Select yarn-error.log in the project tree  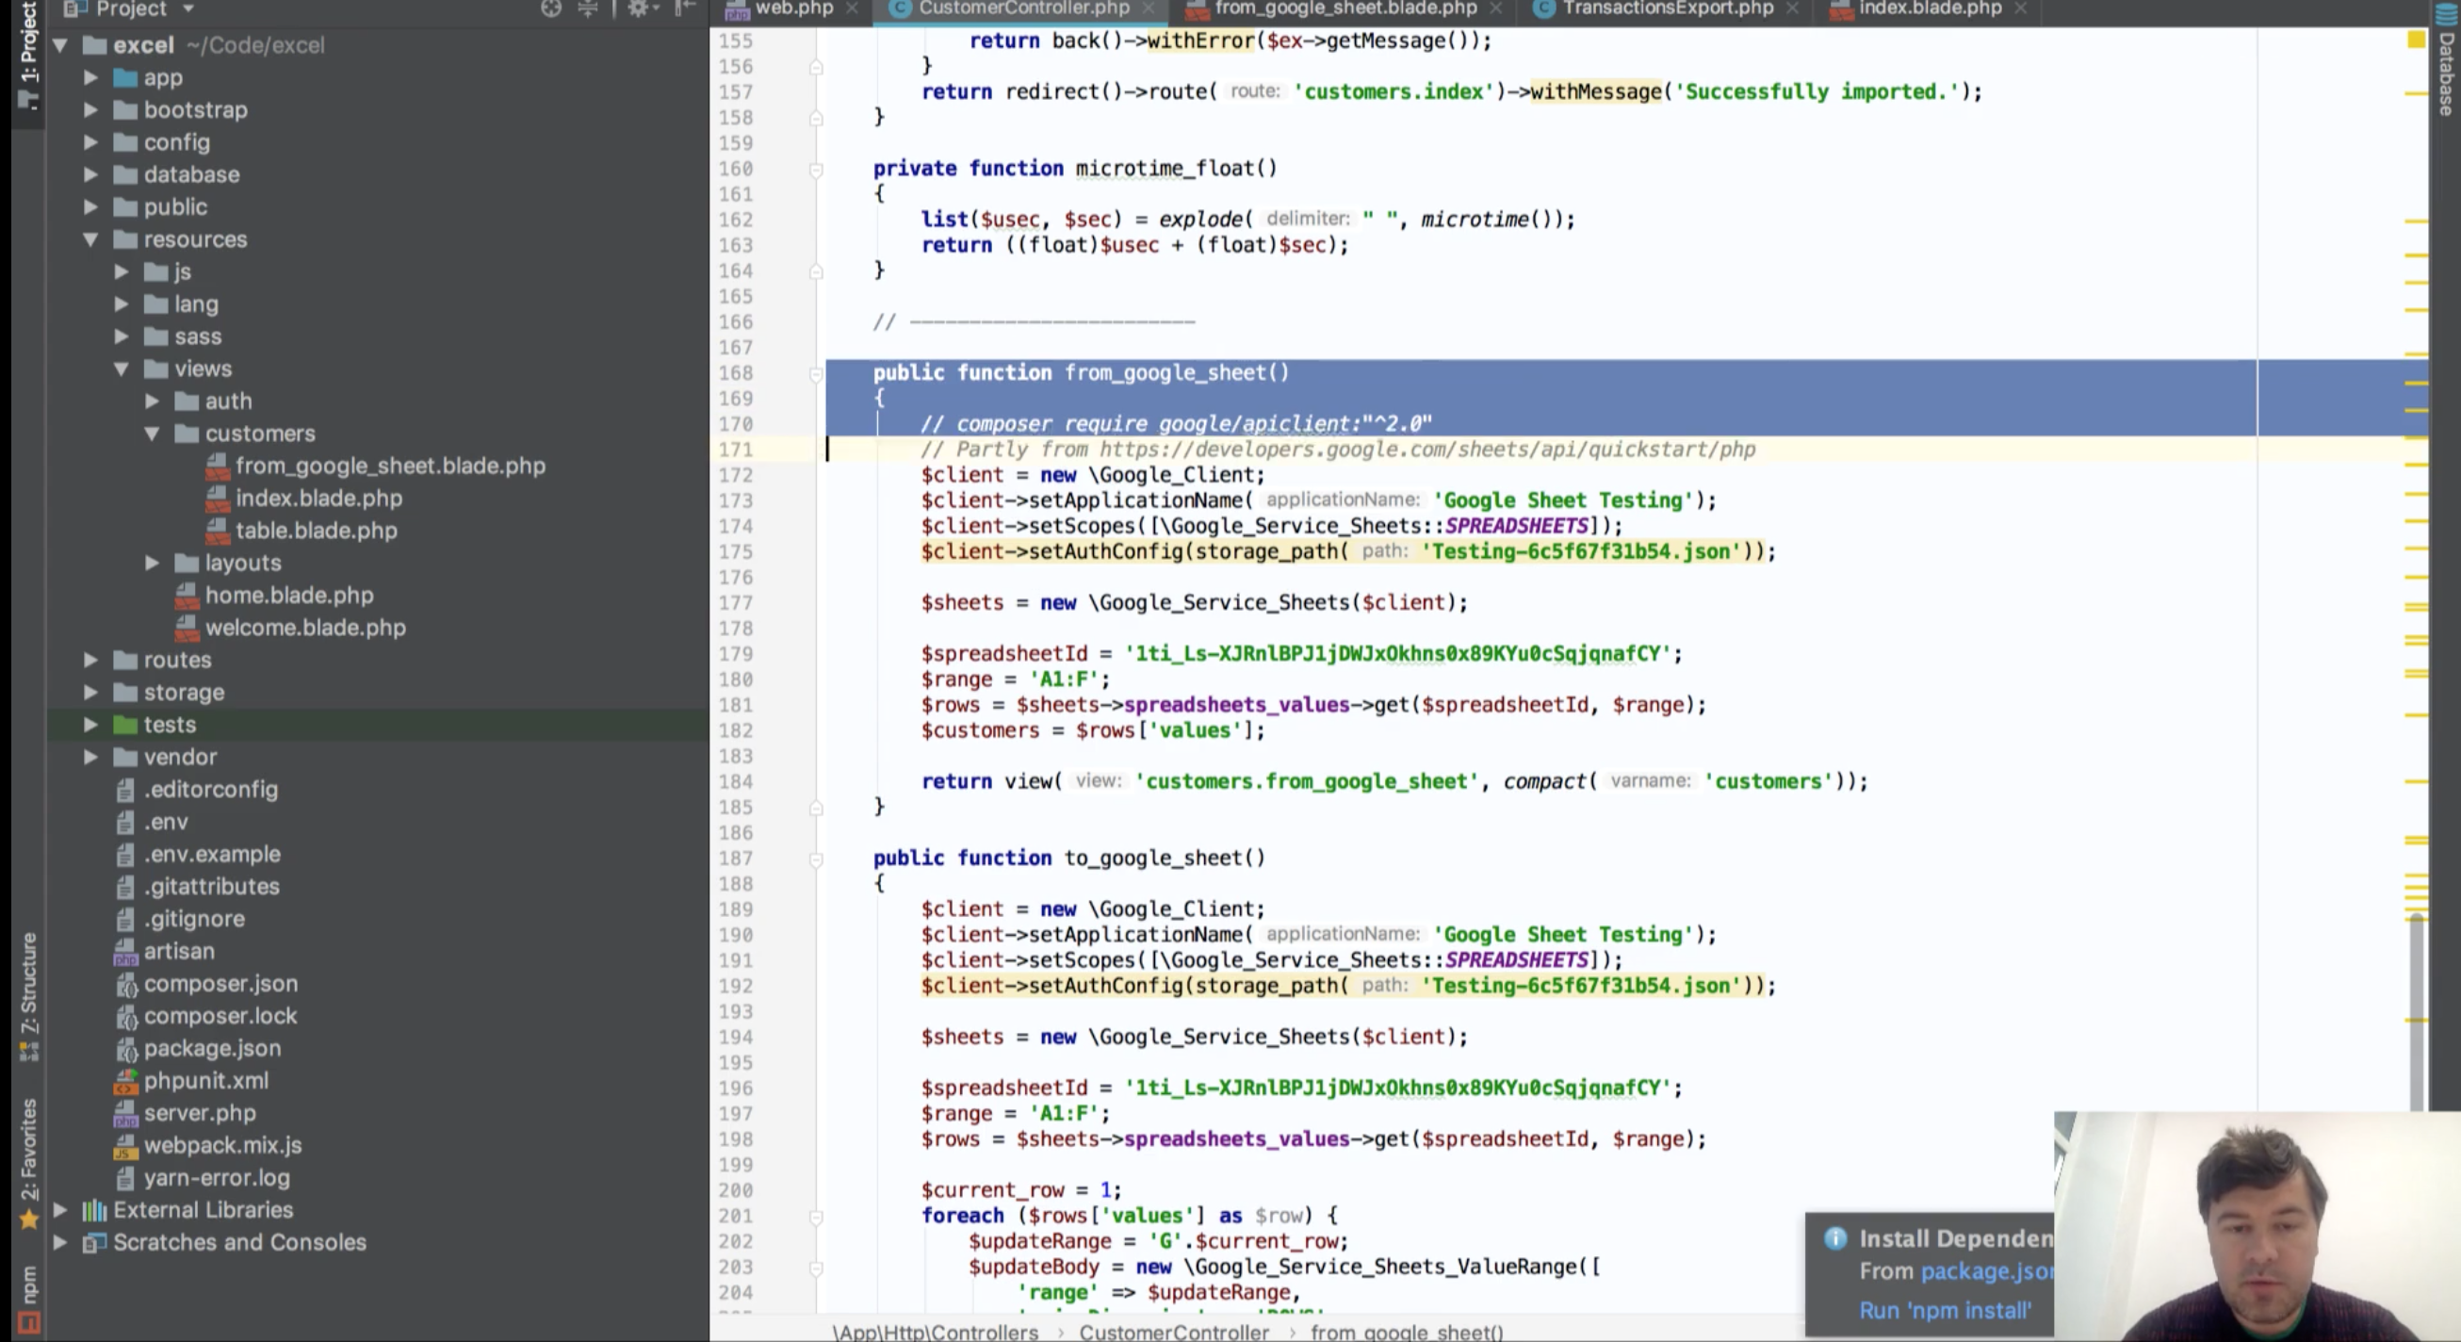tap(217, 1178)
